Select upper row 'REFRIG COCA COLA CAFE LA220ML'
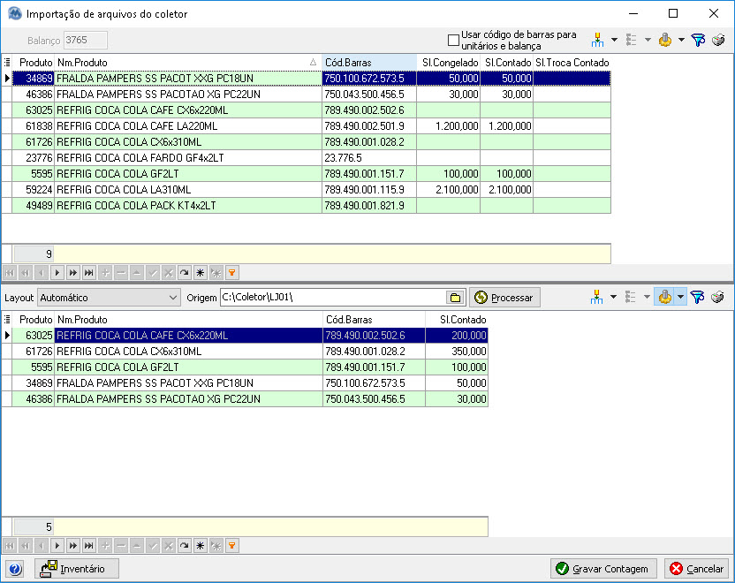The height and width of the screenshot is (583, 735). tap(311, 126)
